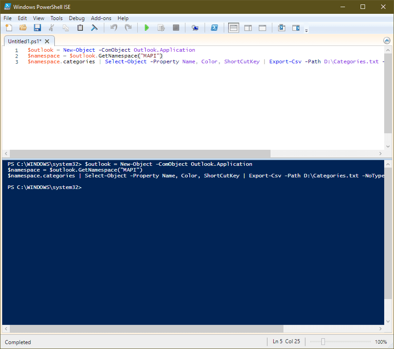This screenshot has width=394, height=349.
Task: Click the Undo icon
Action: tap(113, 27)
